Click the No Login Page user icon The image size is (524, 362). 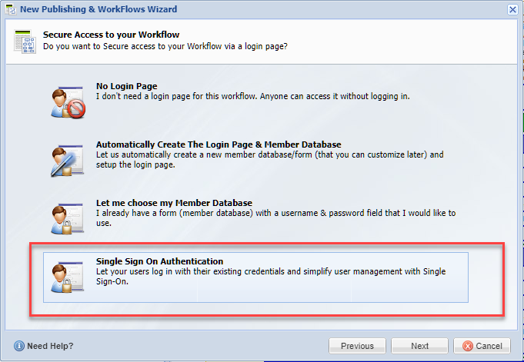[68, 102]
